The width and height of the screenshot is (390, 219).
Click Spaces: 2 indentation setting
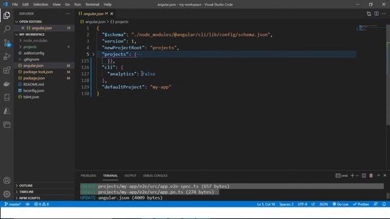click(286, 204)
